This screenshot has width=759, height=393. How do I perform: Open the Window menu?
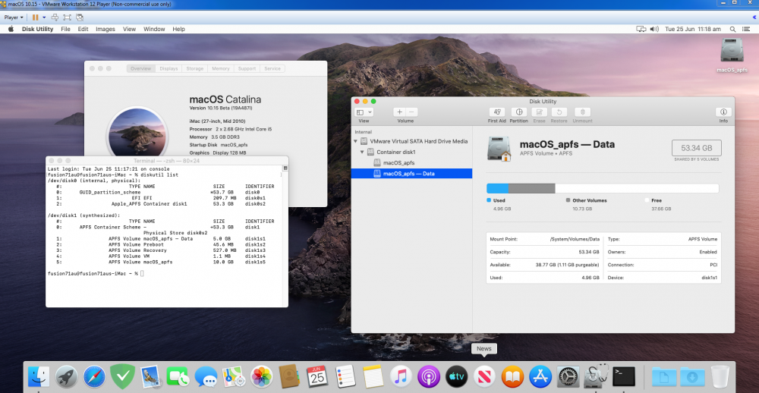pos(154,29)
